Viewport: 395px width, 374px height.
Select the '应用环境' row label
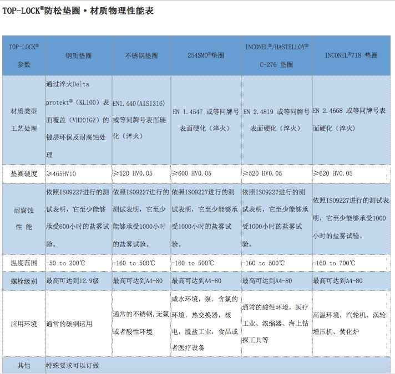24,324
